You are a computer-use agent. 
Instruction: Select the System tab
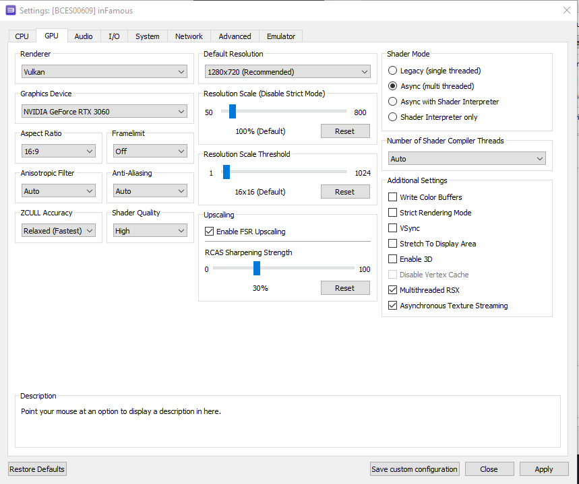click(148, 36)
